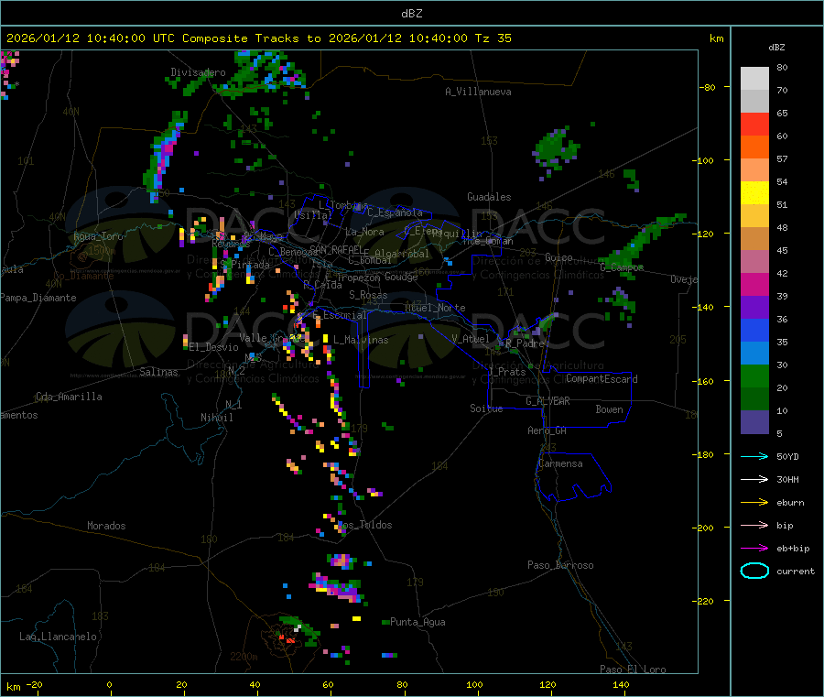Image resolution: width=824 pixels, height=697 pixels.
Task: Pick the brown-orange swatch below 48 dBZ
Action: 754,239
